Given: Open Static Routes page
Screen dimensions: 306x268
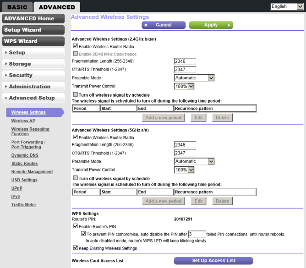Looking at the screenshot, I should (x=25, y=164).
